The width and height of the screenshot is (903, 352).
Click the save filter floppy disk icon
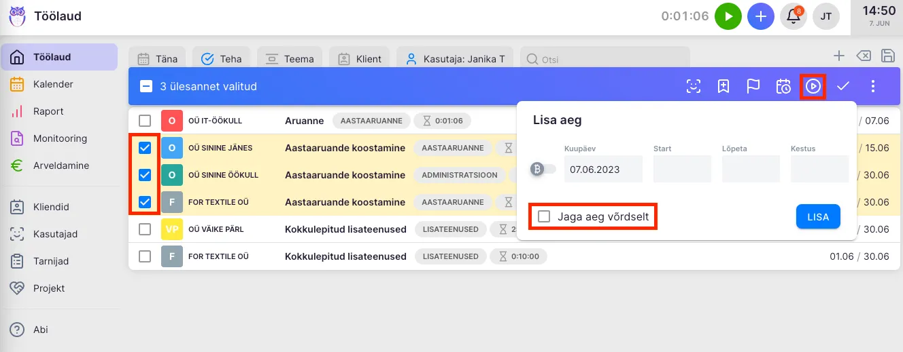coord(887,56)
